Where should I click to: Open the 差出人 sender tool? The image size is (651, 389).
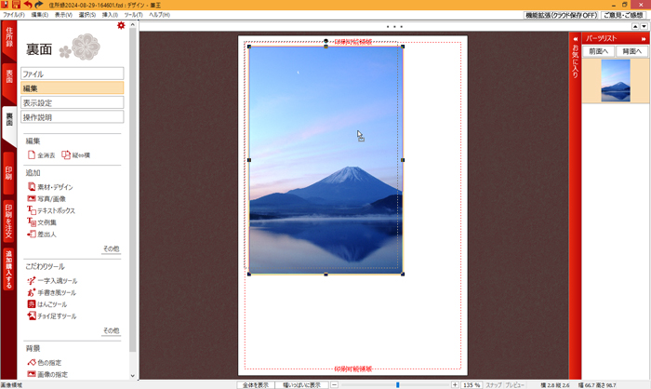44,235
